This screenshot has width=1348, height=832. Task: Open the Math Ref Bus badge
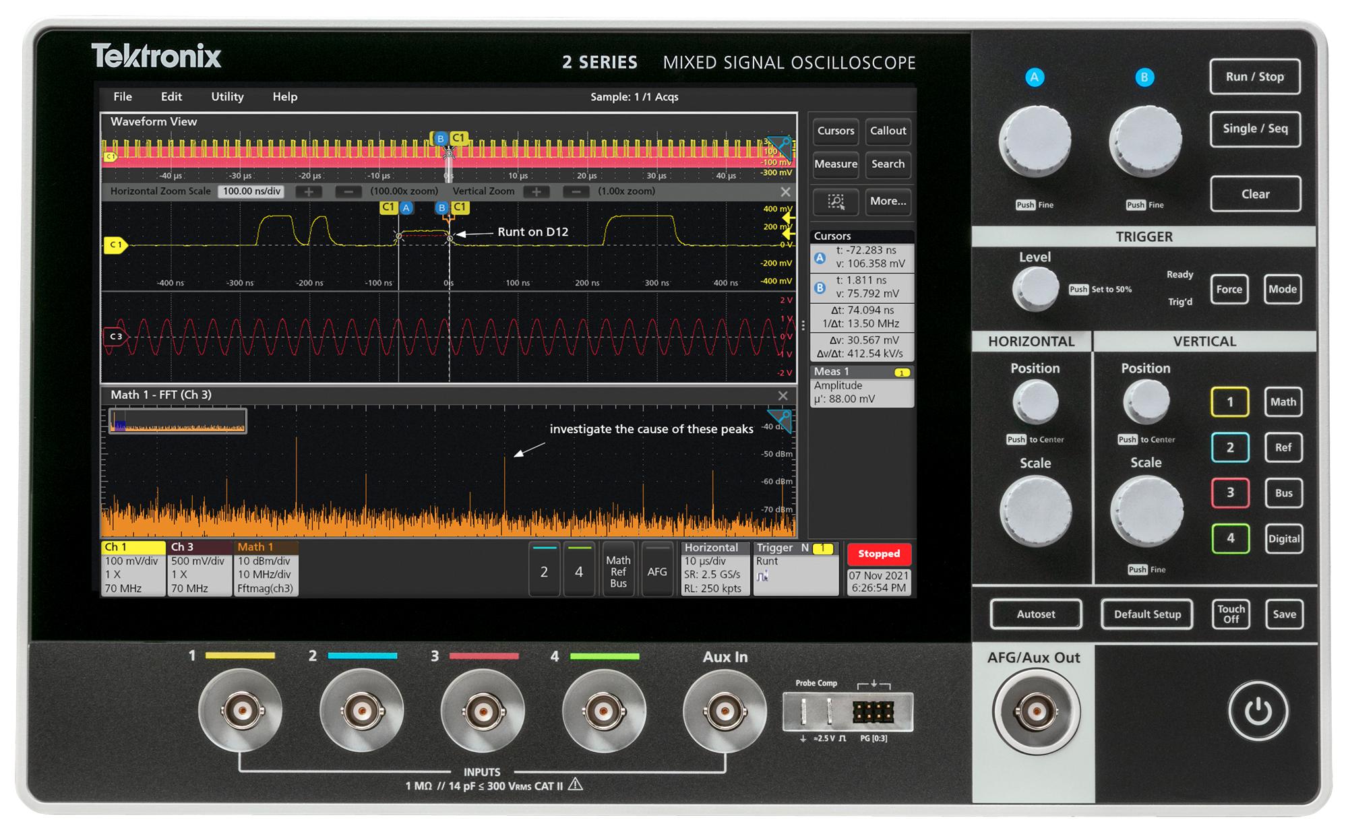pyautogui.click(x=618, y=570)
